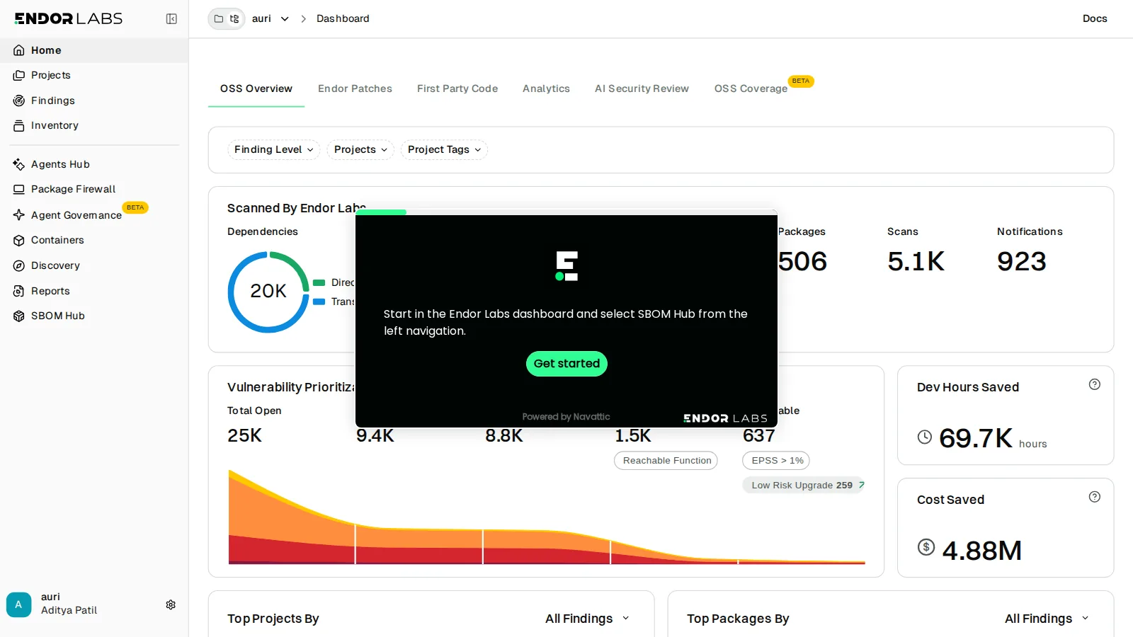Open Top Projects By All Findings dropdown
The height and width of the screenshot is (637, 1133).
(588, 619)
